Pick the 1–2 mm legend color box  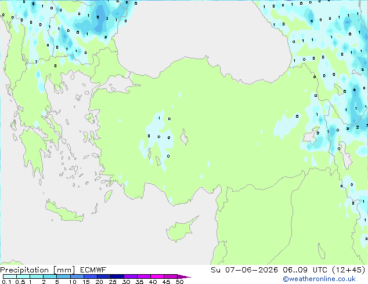coord(37,276)
